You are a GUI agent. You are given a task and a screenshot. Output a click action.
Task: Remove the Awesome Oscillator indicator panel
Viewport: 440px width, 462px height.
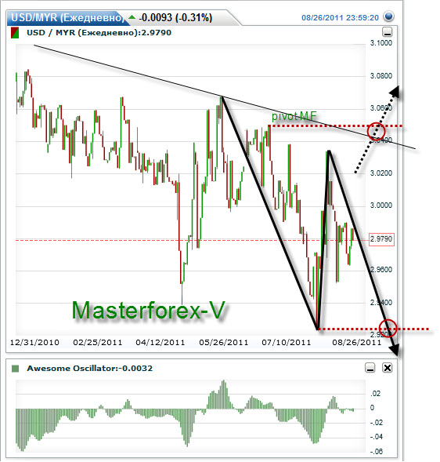pos(388,368)
